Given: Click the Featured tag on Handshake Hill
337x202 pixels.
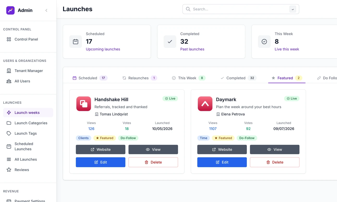Looking at the screenshot, I should coord(105,138).
